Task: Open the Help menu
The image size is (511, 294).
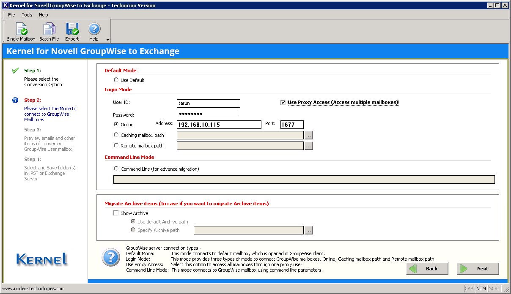Action: (x=44, y=15)
